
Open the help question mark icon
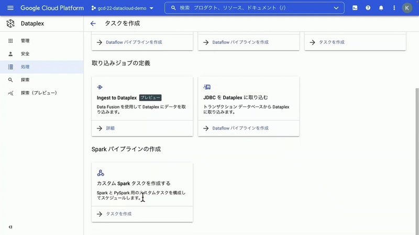pyautogui.click(x=368, y=8)
